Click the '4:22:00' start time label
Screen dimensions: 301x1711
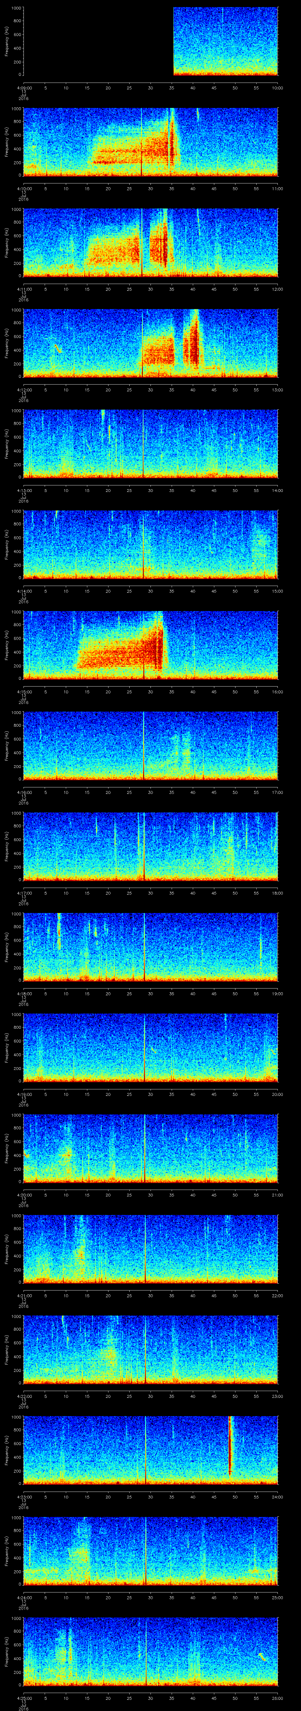[24, 1396]
